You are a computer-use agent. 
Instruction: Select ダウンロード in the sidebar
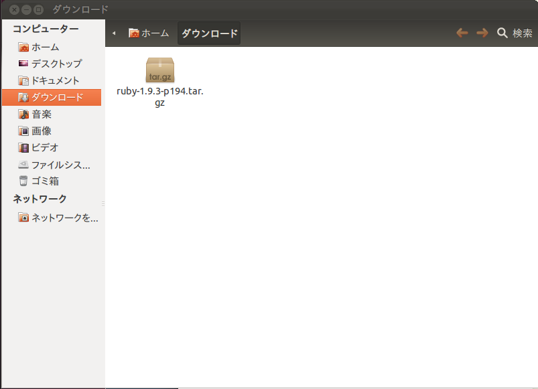point(52,97)
